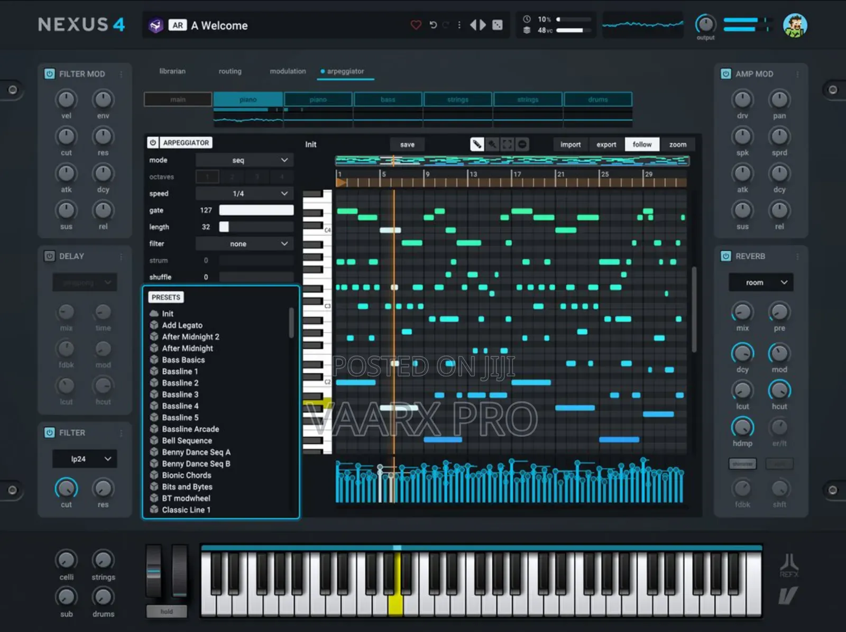This screenshot has height=632, width=846.
Task: Open the delay type dropdown
Action: [85, 282]
